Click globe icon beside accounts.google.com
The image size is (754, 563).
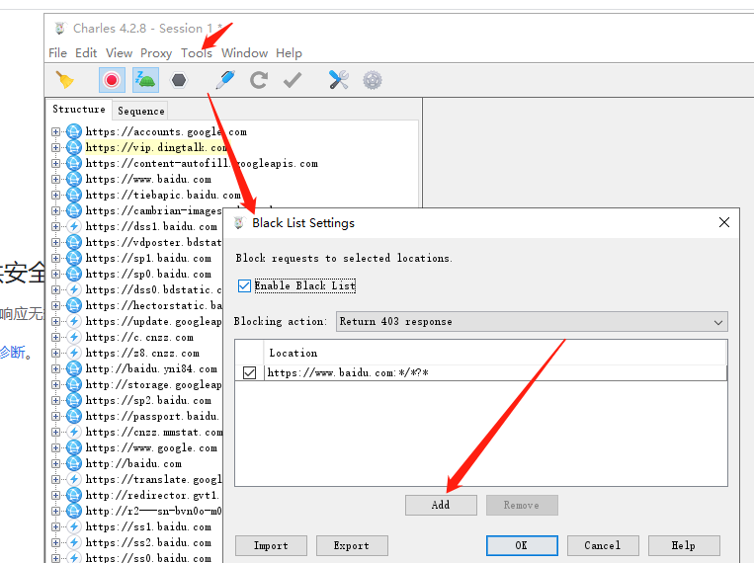73,131
